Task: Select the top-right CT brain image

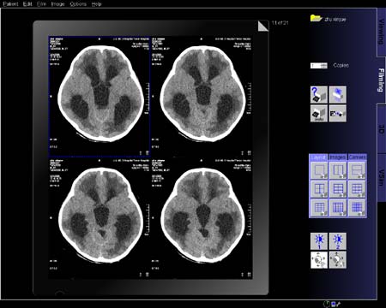Action: click(202, 97)
